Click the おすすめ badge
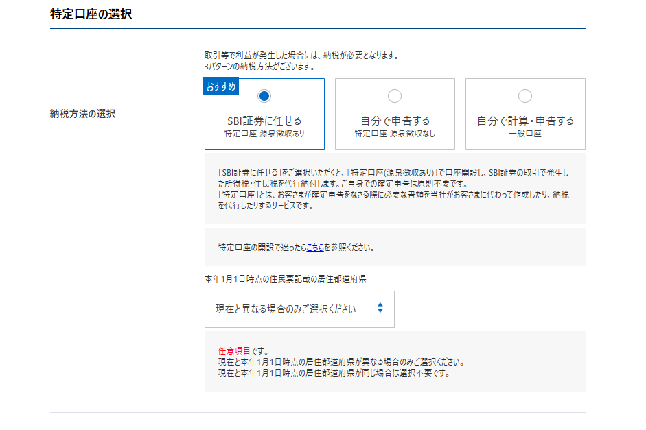Viewport: 646px width, 430px height. coord(221,86)
